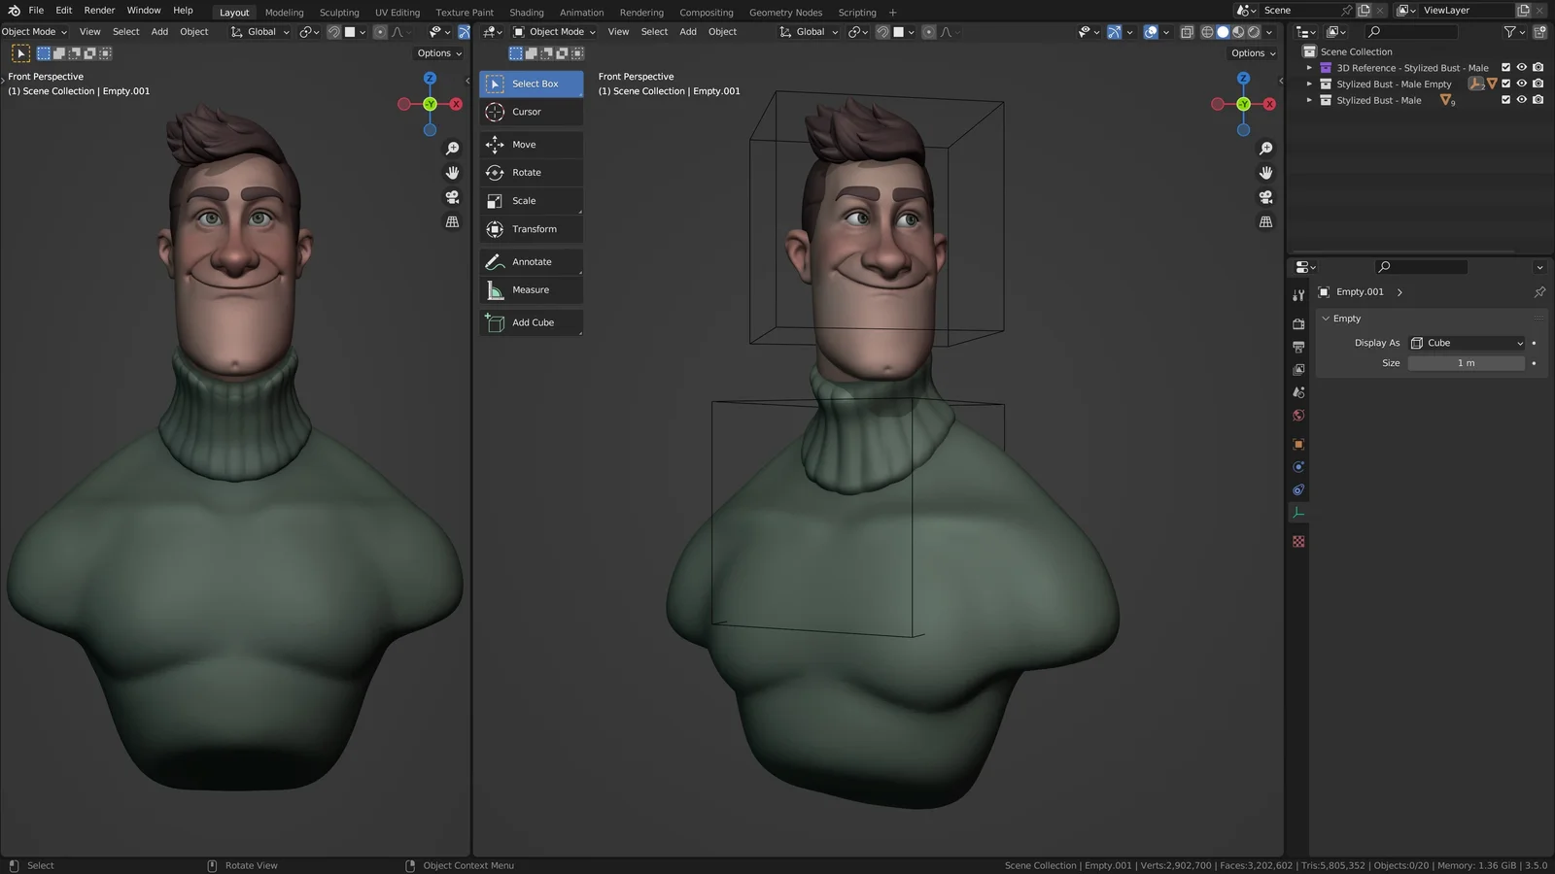This screenshot has width=1555, height=874.
Task: Open the Display As dropdown showing Cube
Action: (1467, 343)
